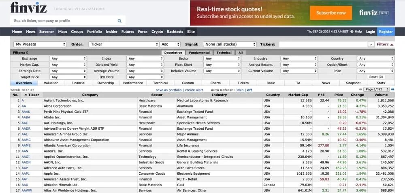This screenshot has height=193, width=405.
Task: Click the save as portfolio link
Action: 168,90
